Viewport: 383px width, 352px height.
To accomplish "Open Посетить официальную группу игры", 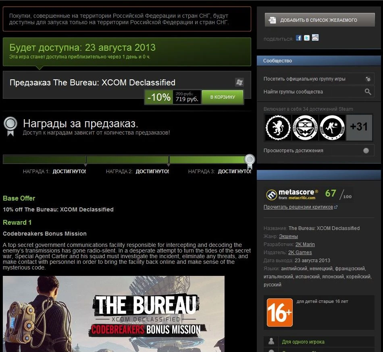I will click(319, 79).
